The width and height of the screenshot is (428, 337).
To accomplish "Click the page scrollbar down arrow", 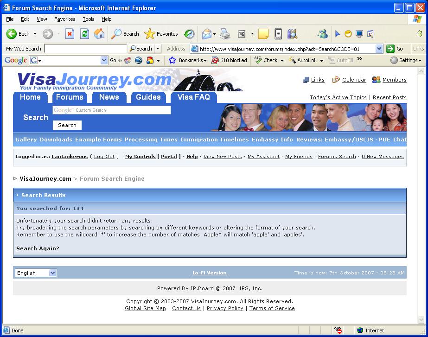I will coord(421,319).
